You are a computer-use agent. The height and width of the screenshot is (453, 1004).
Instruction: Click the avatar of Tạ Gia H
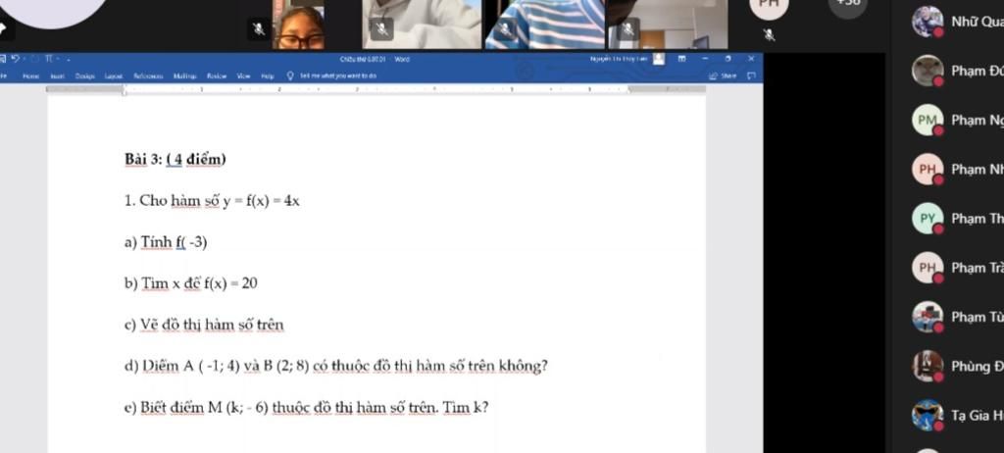pyautogui.click(x=928, y=415)
